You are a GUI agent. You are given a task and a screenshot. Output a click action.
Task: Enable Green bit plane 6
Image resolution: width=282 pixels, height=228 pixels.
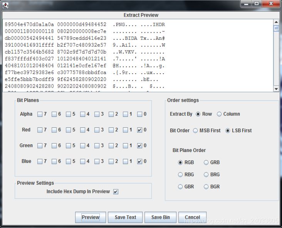tap(54, 145)
